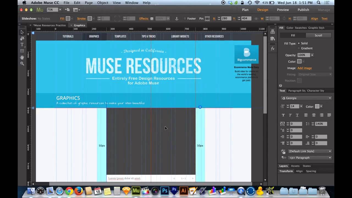Choose the Gradient fill type

click(299, 48)
